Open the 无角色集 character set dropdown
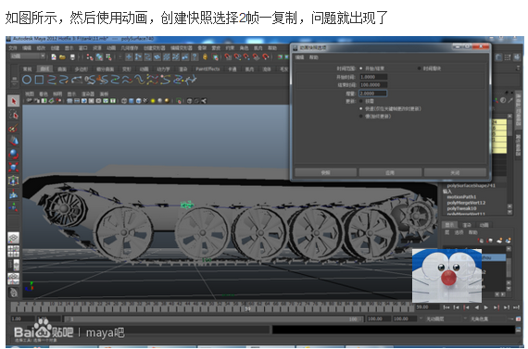Screen dimensions: 528x349 click(x=488, y=318)
